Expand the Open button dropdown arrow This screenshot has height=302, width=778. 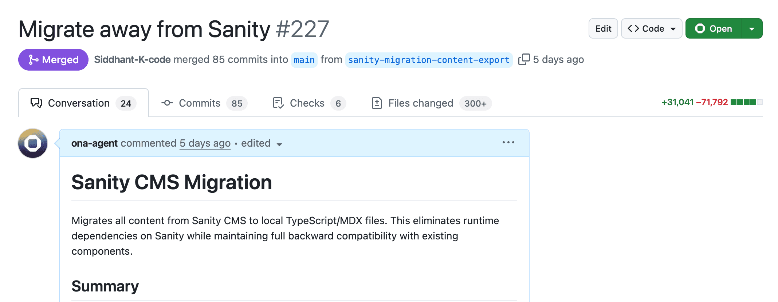(752, 28)
